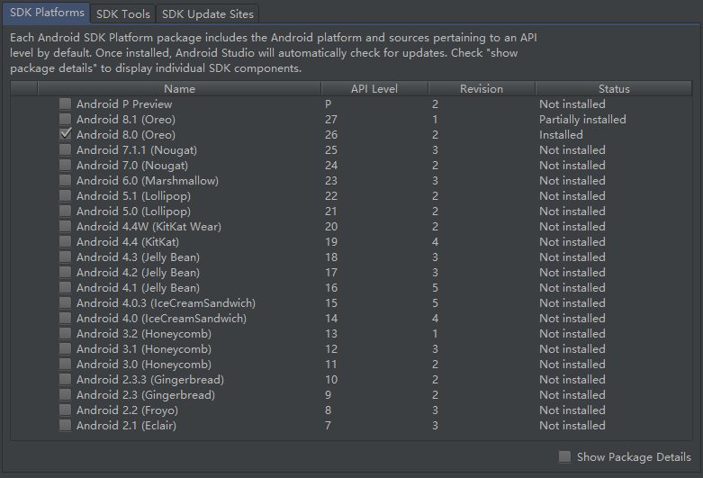703x478 pixels.
Task: Click API level 13 cell
Action: (x=331, y=334)
